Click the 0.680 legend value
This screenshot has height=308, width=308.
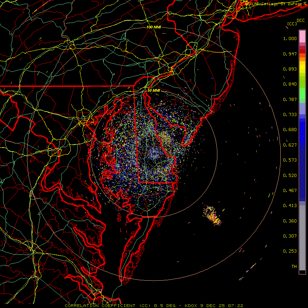click(290, 130)
